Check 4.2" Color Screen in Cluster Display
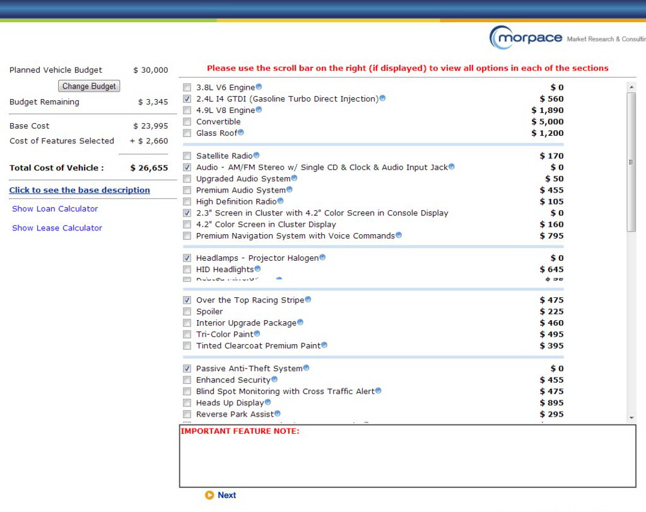646x512 pixels. click(x=187, y=224)
